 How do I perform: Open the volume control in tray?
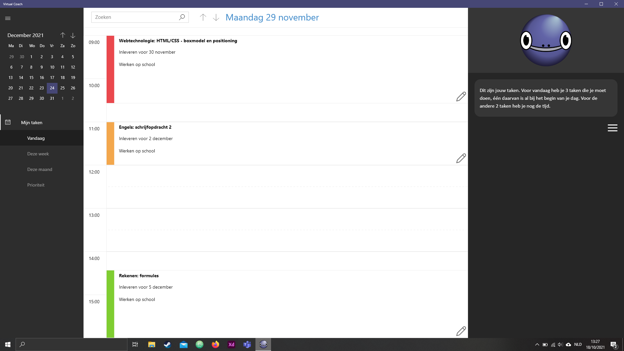point(560,344)
